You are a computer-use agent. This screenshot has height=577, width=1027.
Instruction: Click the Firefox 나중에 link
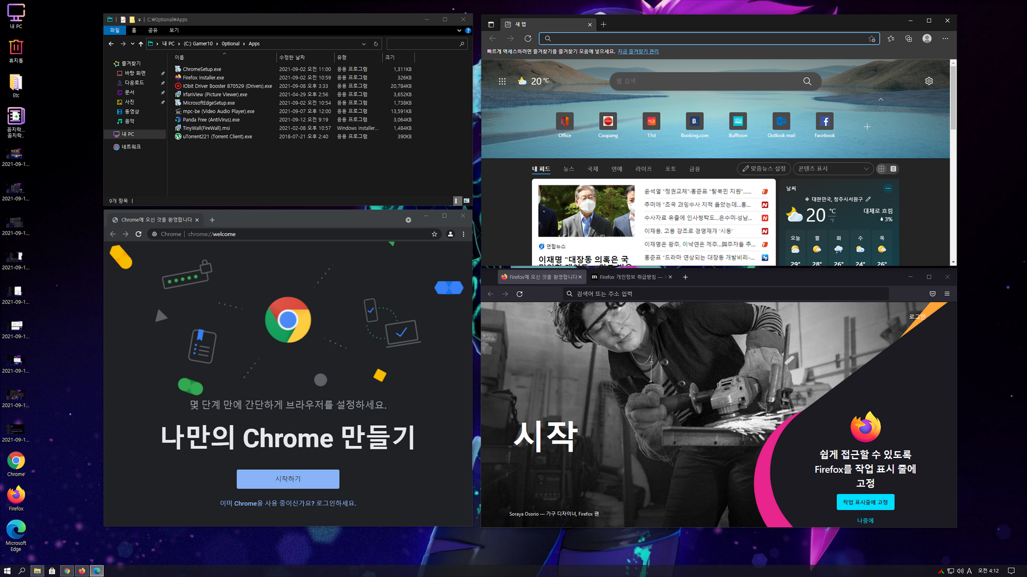[865, 520]
